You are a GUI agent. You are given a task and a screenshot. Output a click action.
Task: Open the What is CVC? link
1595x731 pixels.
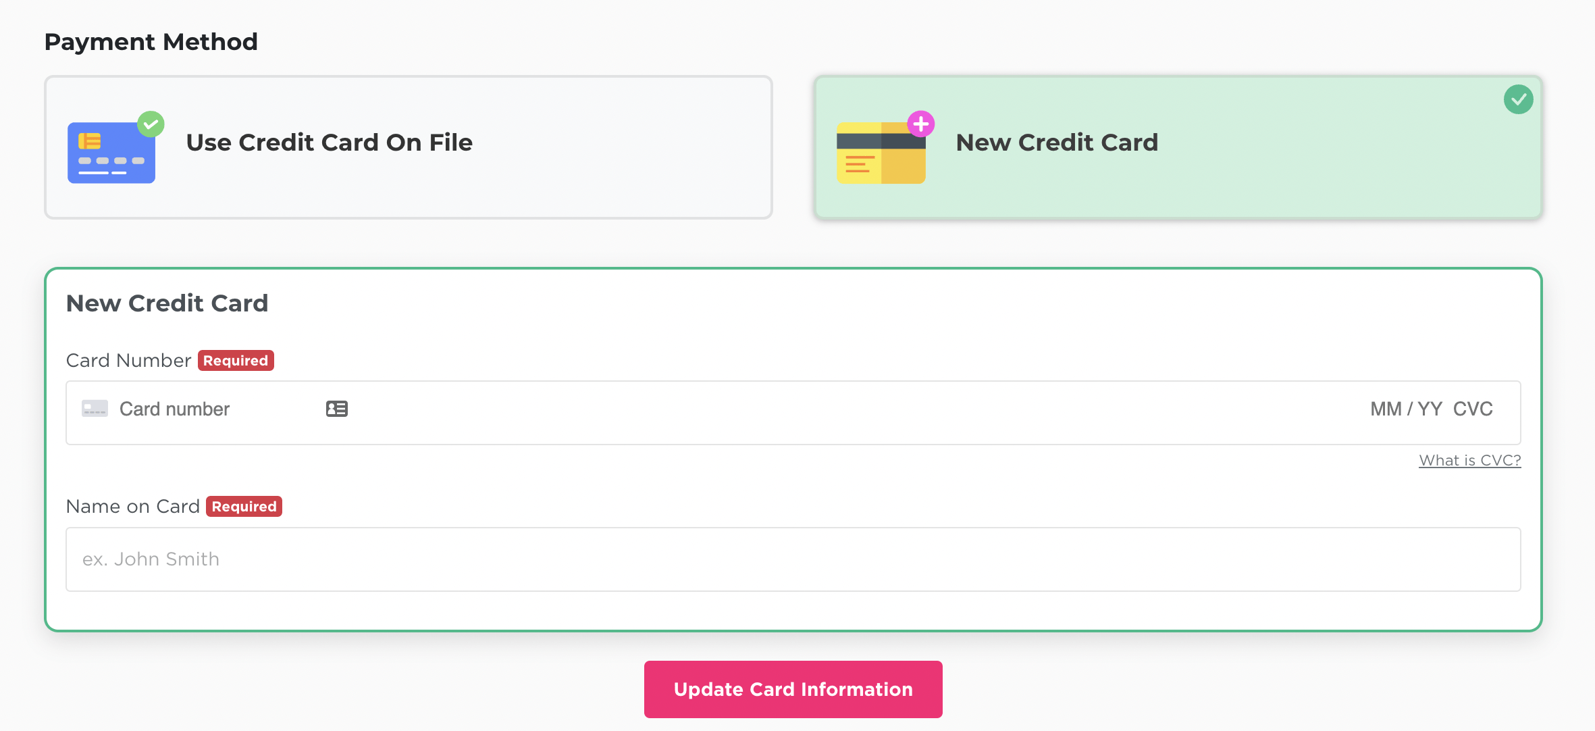pos(1470,460)
